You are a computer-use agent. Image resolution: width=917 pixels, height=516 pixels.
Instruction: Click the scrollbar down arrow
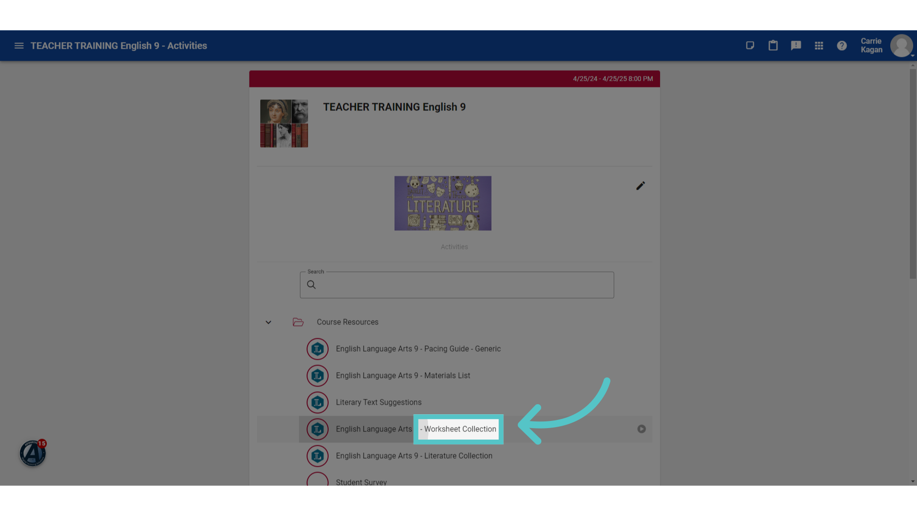click(913, 482)
